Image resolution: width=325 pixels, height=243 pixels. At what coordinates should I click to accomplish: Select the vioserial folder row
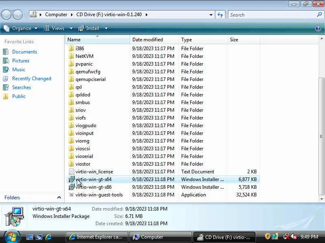point(163,156)
